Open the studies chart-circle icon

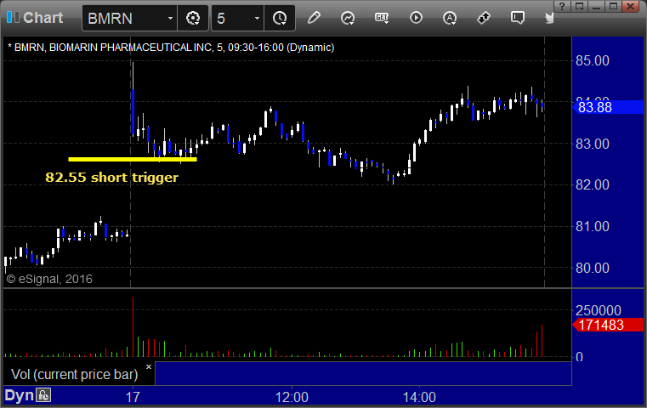coord(348,18)
